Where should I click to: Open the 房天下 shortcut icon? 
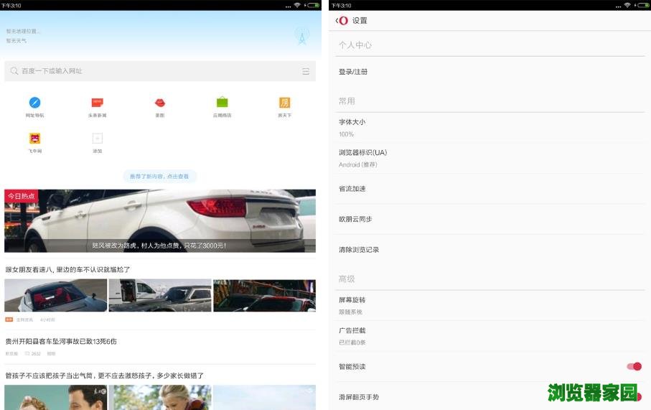(x=284, y=103)
